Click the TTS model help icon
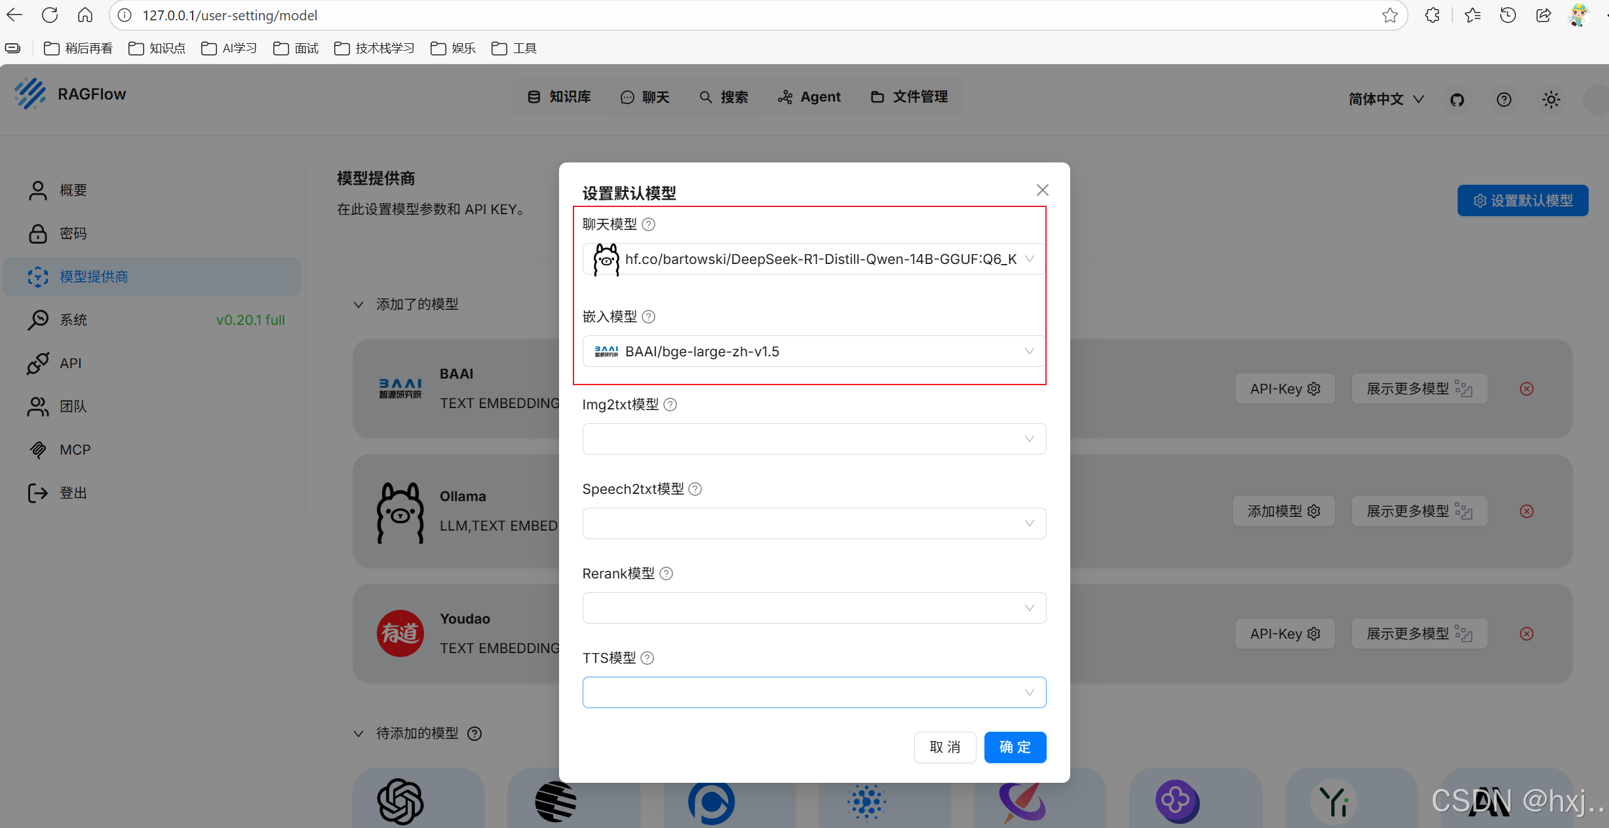This screenshot has width=1609, height=828. click(647, 658)
